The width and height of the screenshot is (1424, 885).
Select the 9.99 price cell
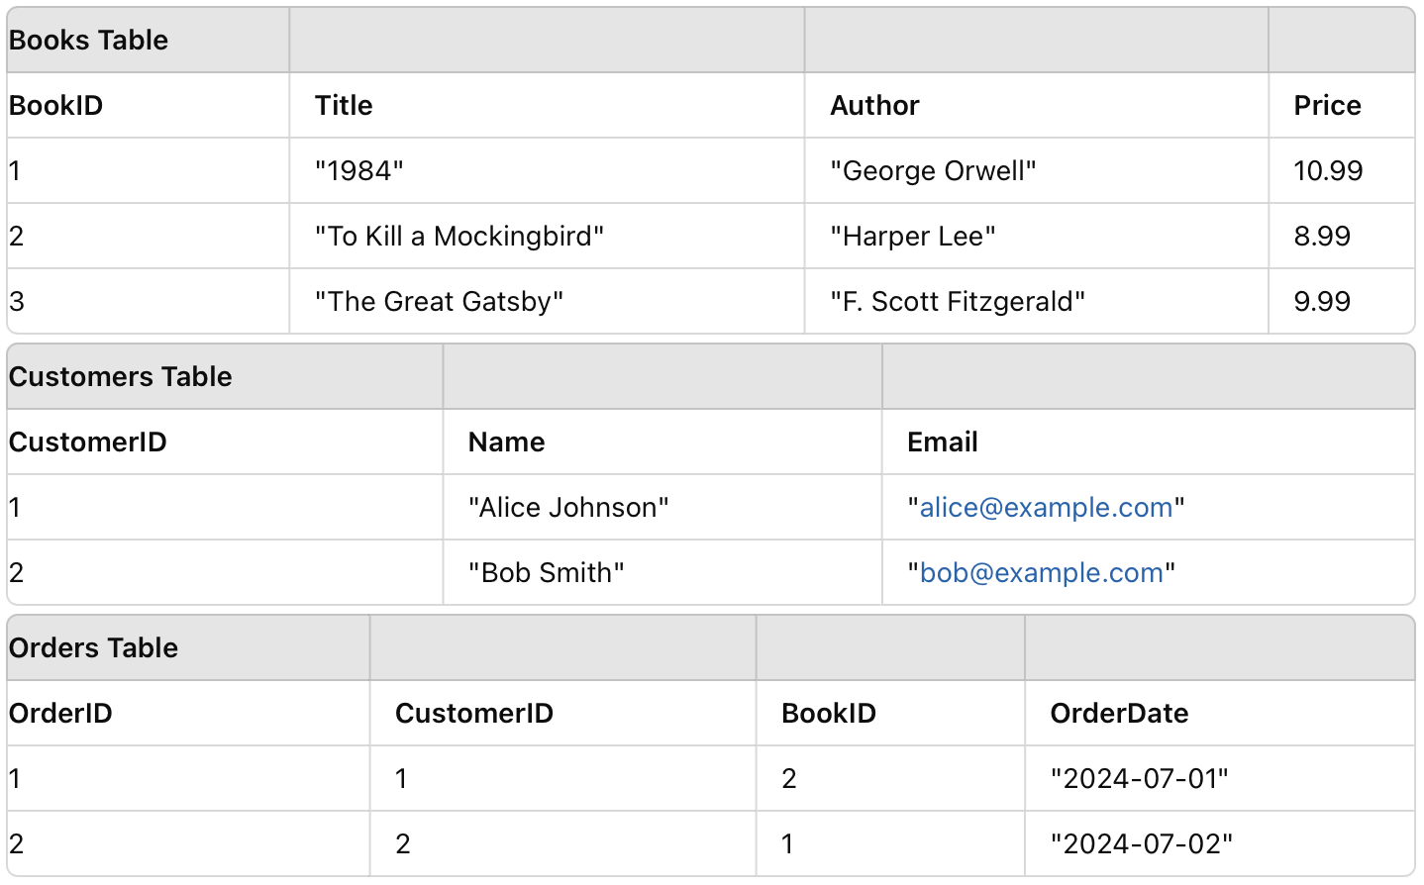click(x=1322, y=302)
